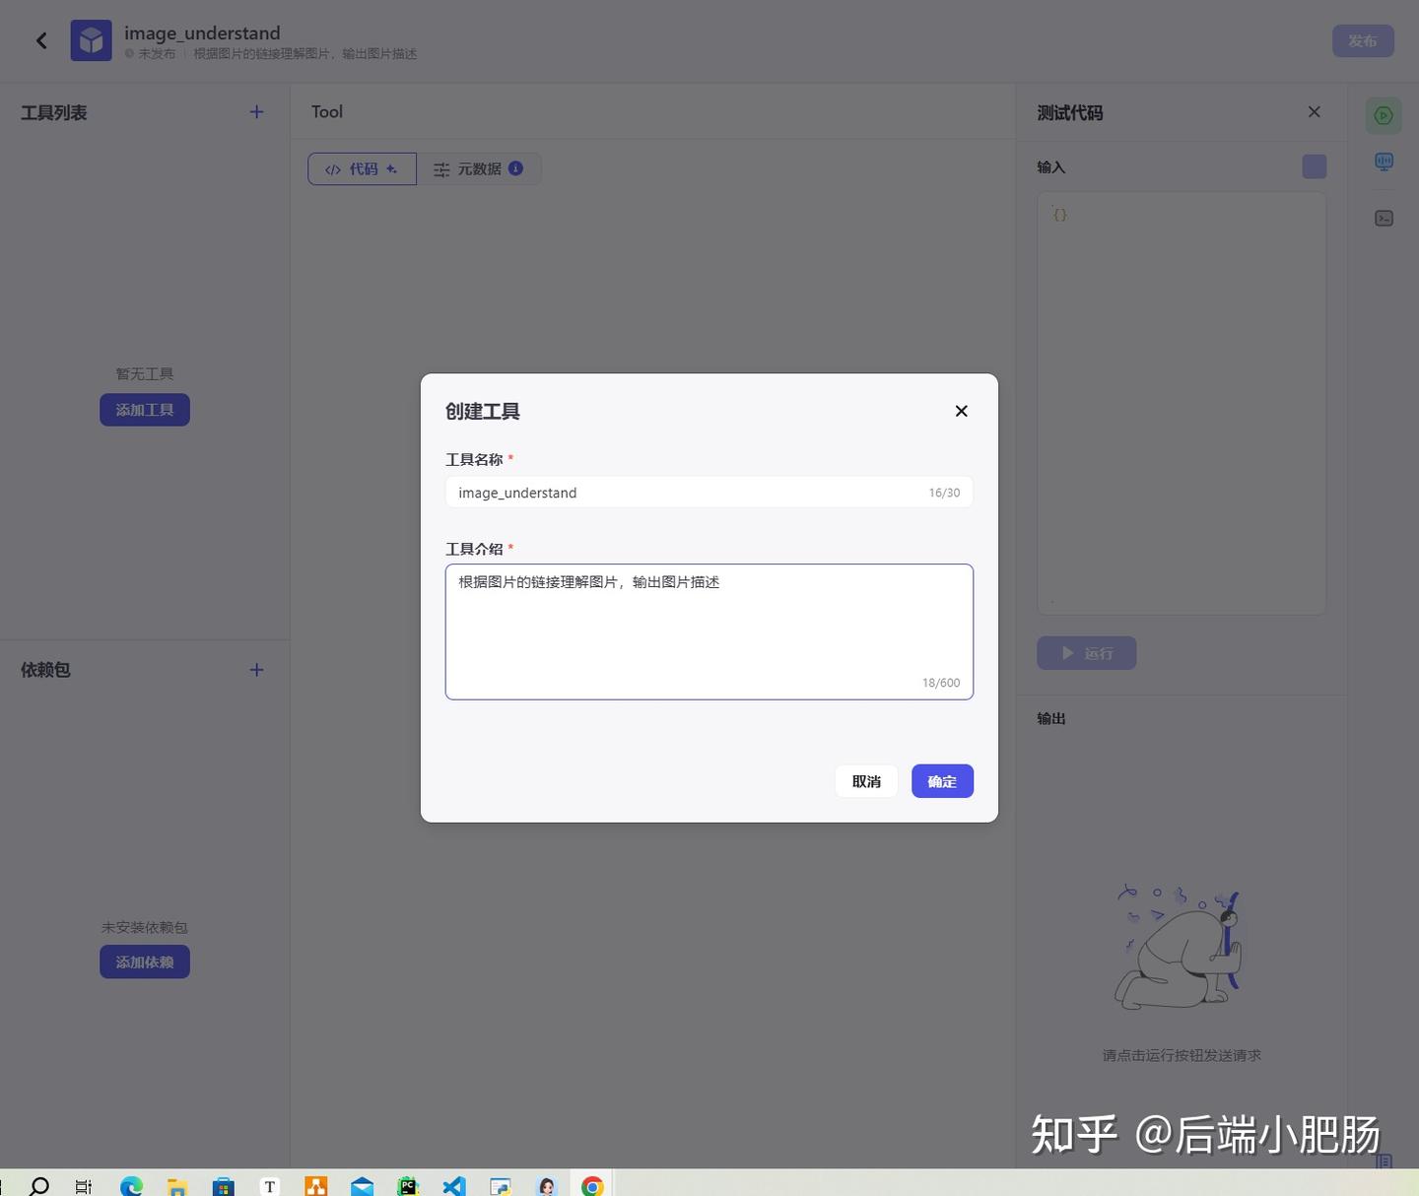Click the 添加工具 button
The width and height of the screenshot is (1419, 1196).
145,410
